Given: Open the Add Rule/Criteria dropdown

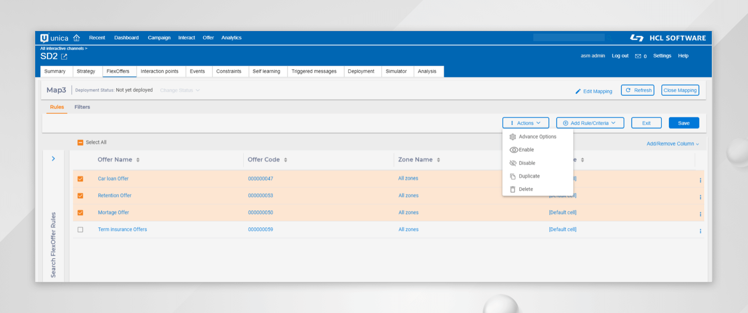Looking at the screenshot, I should click(x=590, y=123).
